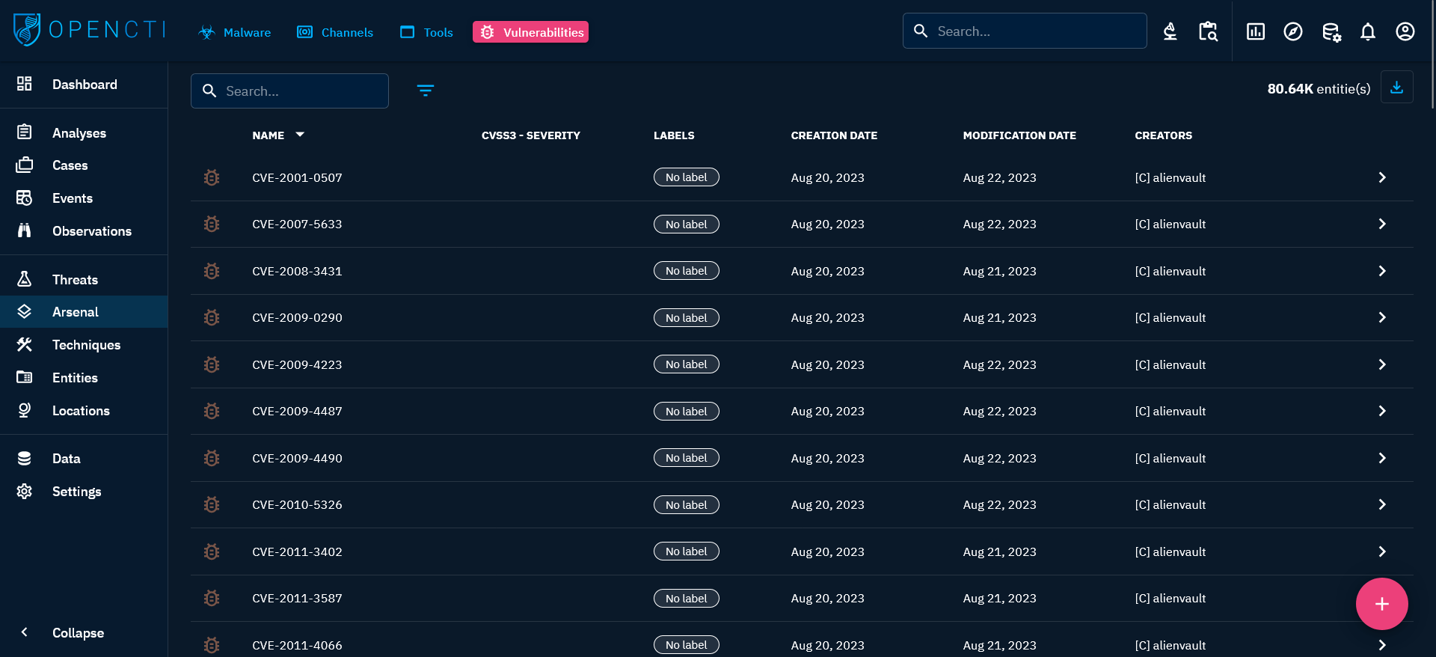1436x657 pixels.
Task: Sort by the Creation Date column header
Action: tap(833, 135)
